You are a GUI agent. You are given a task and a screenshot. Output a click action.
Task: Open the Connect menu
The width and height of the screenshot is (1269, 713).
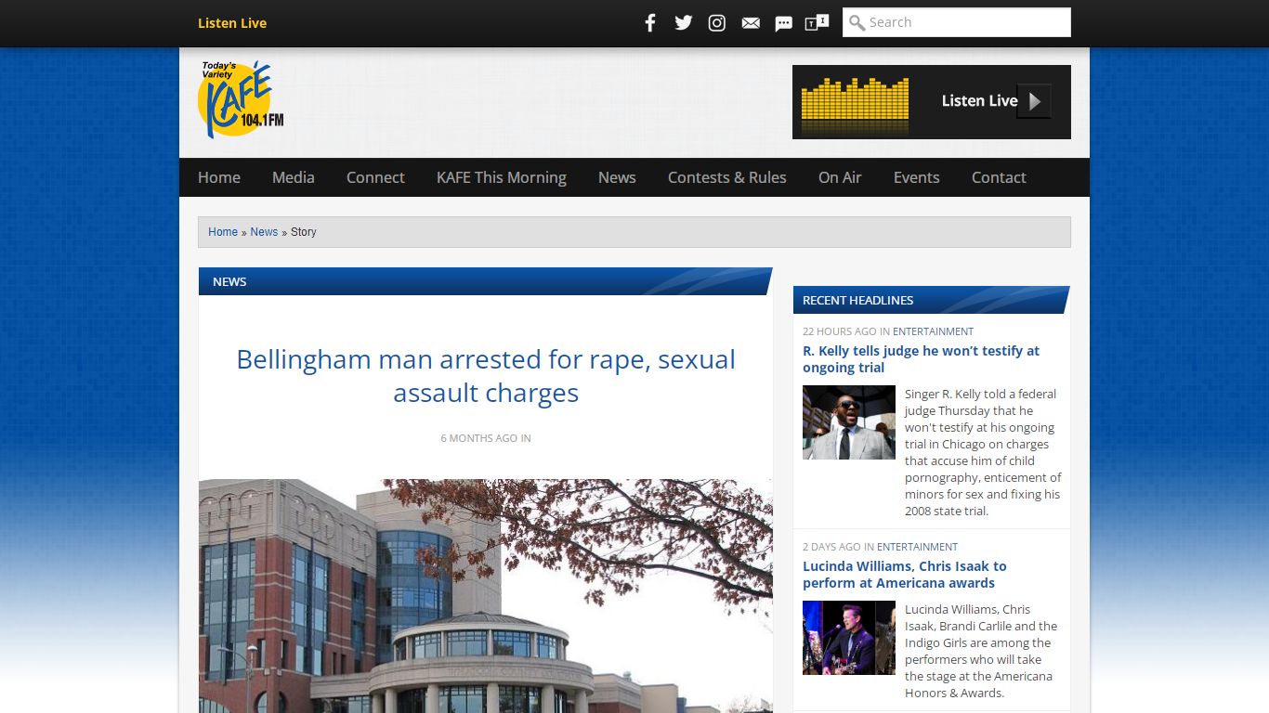click(x=375, y=177)
